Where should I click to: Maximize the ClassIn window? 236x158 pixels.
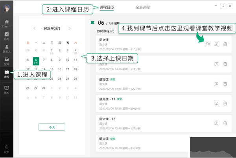point(223,6)
